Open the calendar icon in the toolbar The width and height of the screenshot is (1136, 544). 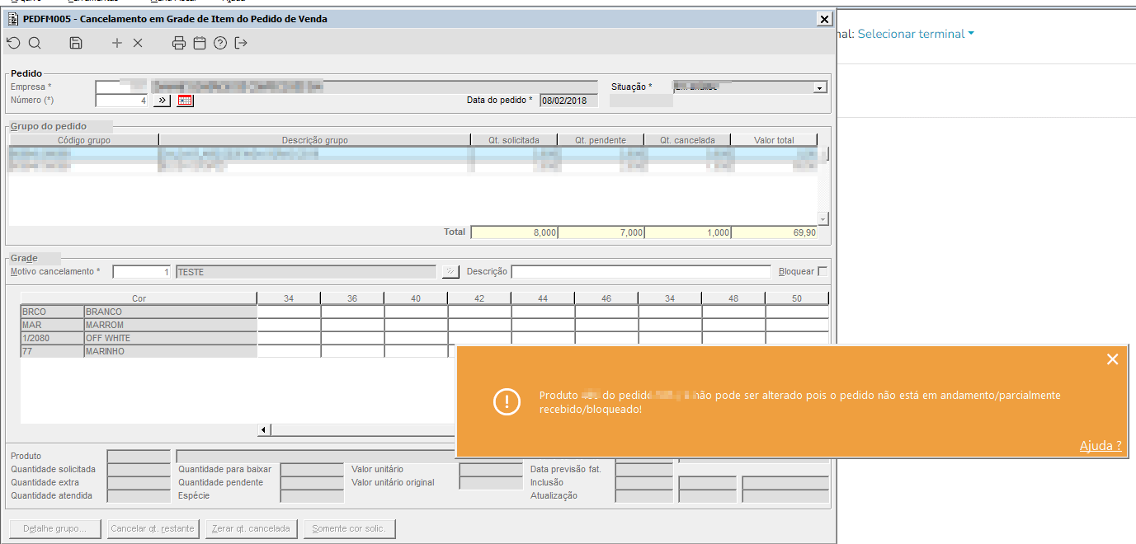tap(200, 44)
